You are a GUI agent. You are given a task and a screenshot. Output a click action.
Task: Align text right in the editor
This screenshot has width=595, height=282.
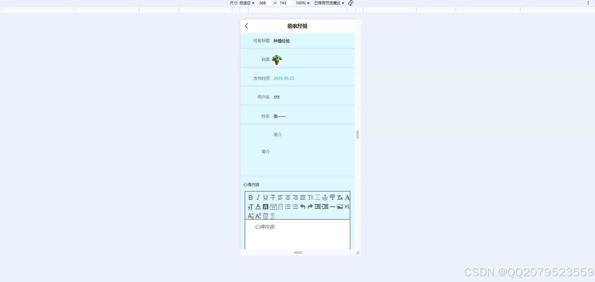pyautogui.click(x=295, y=198)
